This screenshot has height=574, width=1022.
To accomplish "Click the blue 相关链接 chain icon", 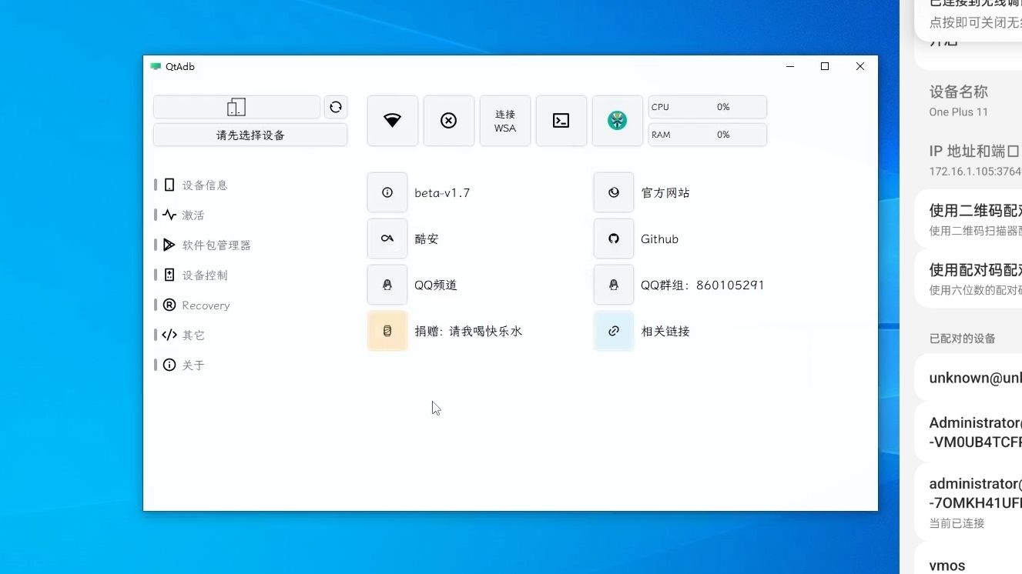I will click(x=614, y=331).
